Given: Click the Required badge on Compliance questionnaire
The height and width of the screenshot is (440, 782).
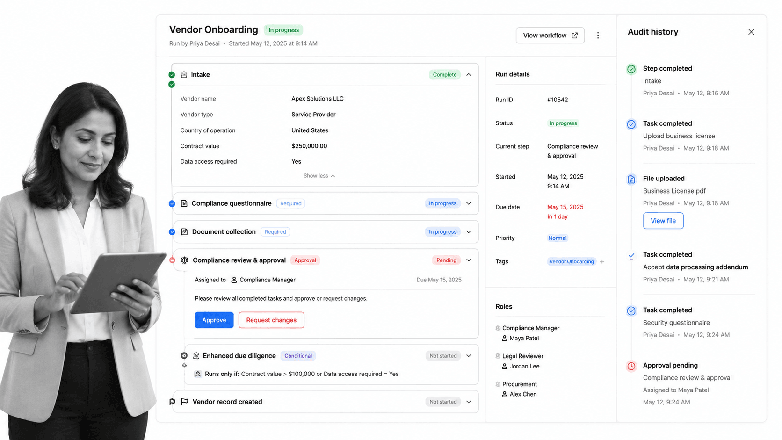Looking at the screenshot, I should pos(291,203).
